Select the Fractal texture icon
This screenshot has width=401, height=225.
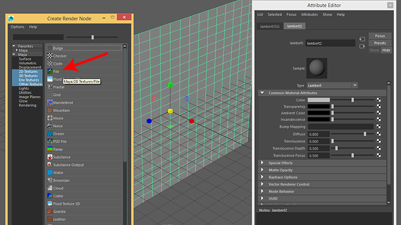pyautogui.click(x=50, y=87)
